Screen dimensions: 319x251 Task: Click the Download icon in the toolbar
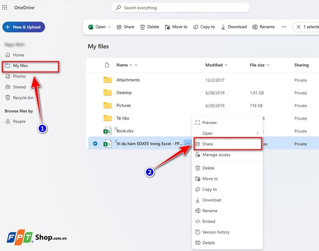[x=223, y=27]
